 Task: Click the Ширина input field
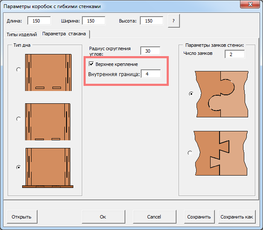pyautogui.click(x=94, y=21)
